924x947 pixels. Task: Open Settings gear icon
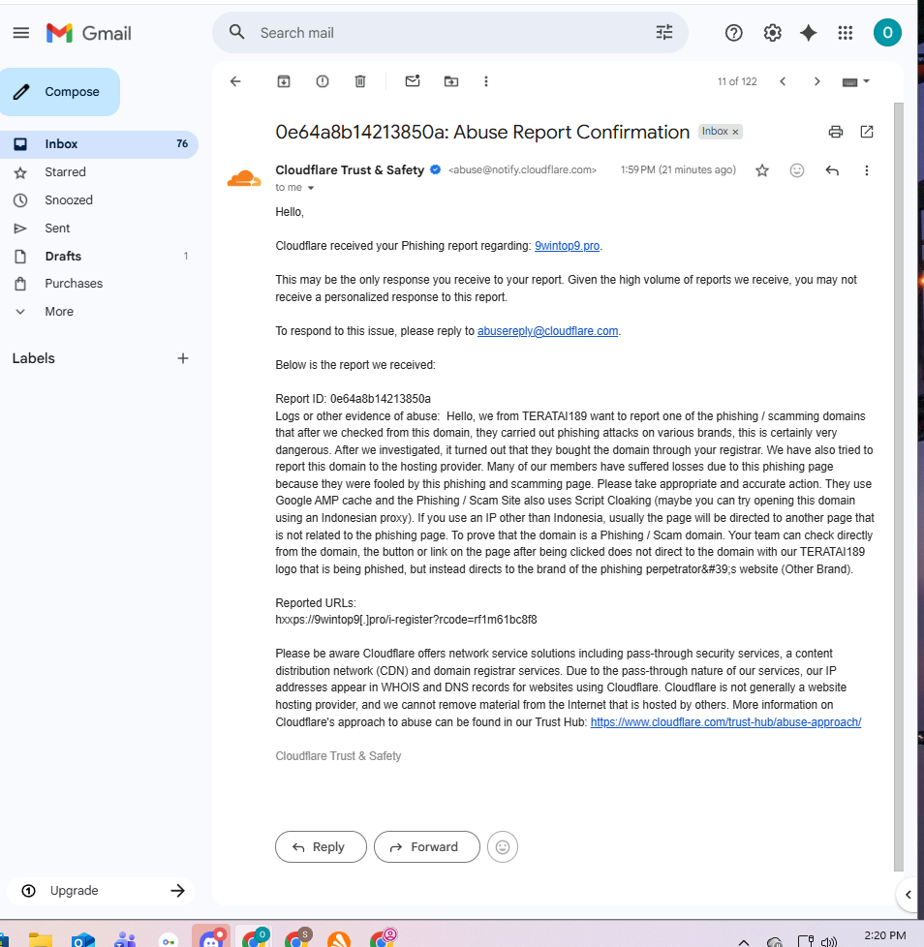pyautogui.click(x=772, y=33)
